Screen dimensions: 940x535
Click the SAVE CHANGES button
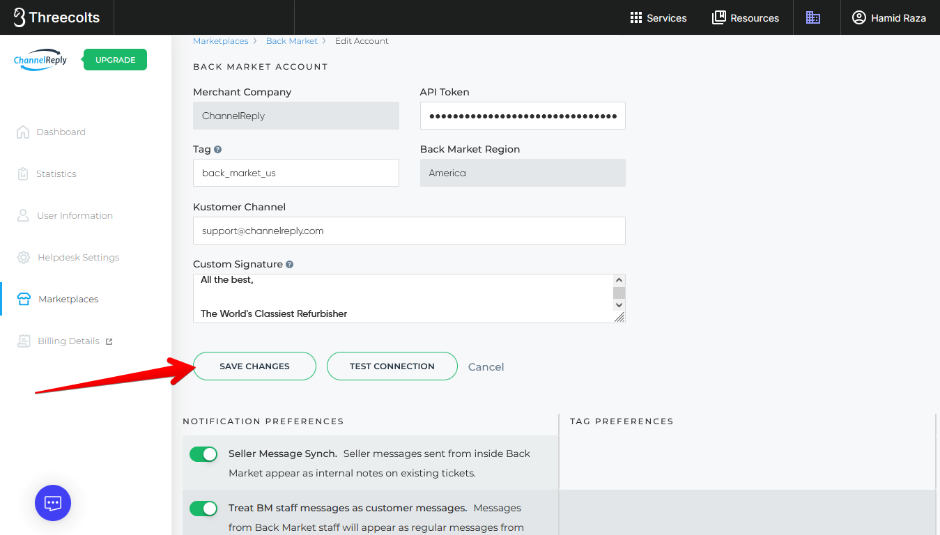pos(254,366)
